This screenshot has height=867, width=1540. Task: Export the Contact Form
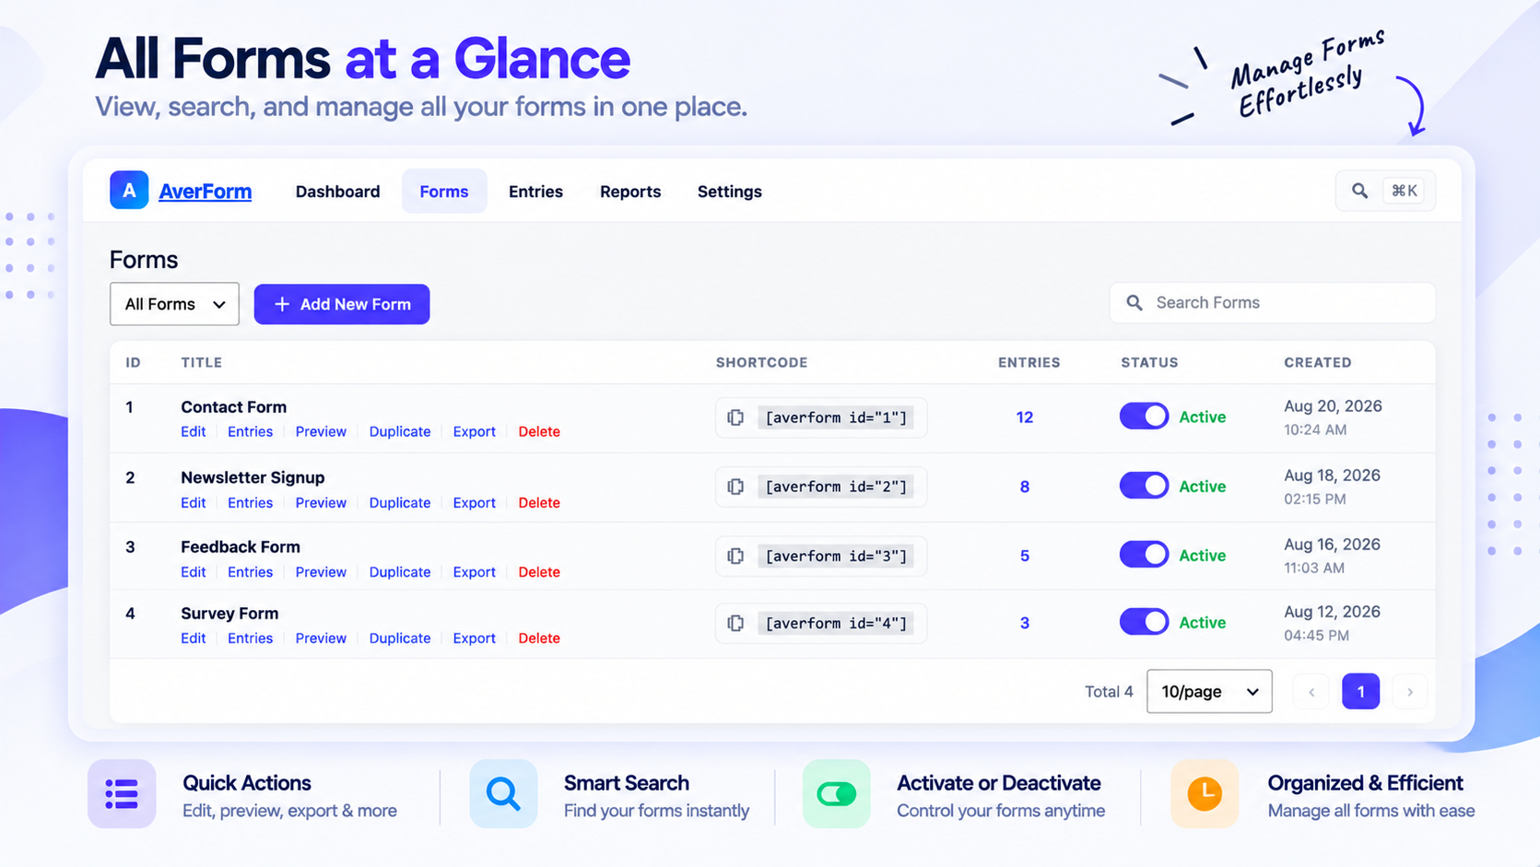(x=474, y=431)
